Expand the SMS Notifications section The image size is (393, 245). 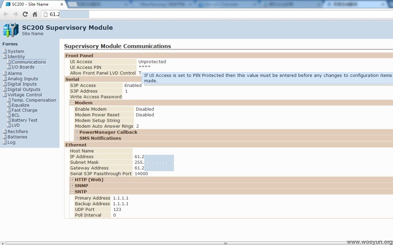click(77, 138)
